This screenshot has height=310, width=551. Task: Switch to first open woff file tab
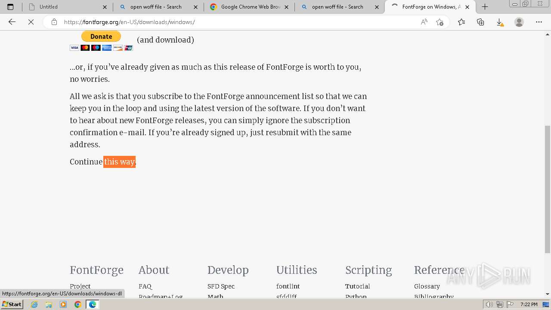point(158,7)
